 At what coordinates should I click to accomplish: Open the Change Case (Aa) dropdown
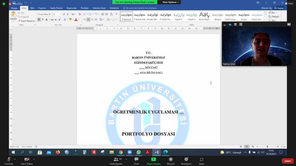coord(73,14)
